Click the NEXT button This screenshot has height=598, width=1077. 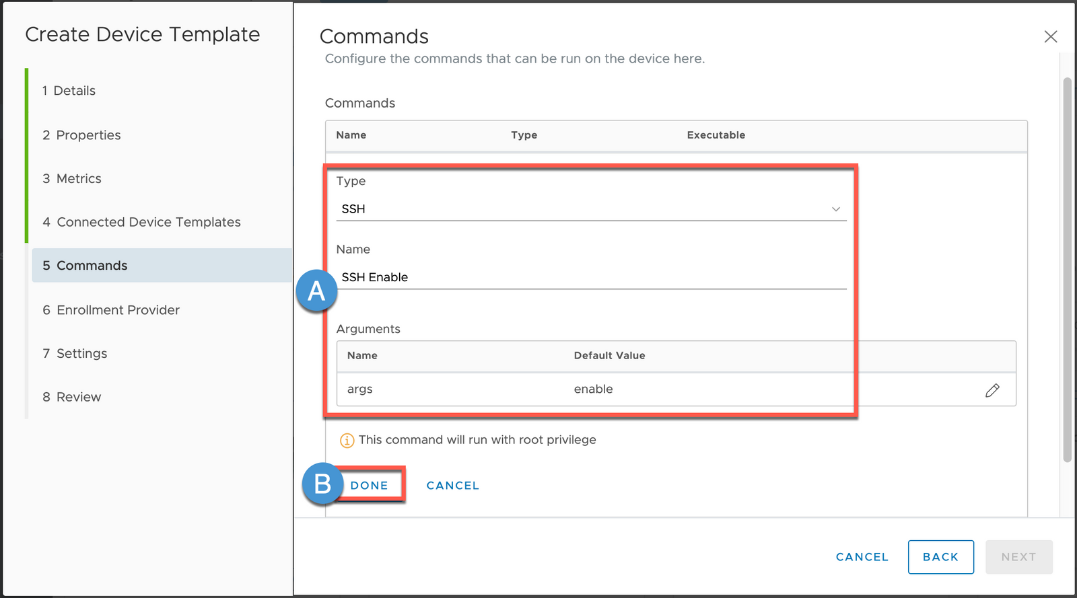tap(1018, 557)
